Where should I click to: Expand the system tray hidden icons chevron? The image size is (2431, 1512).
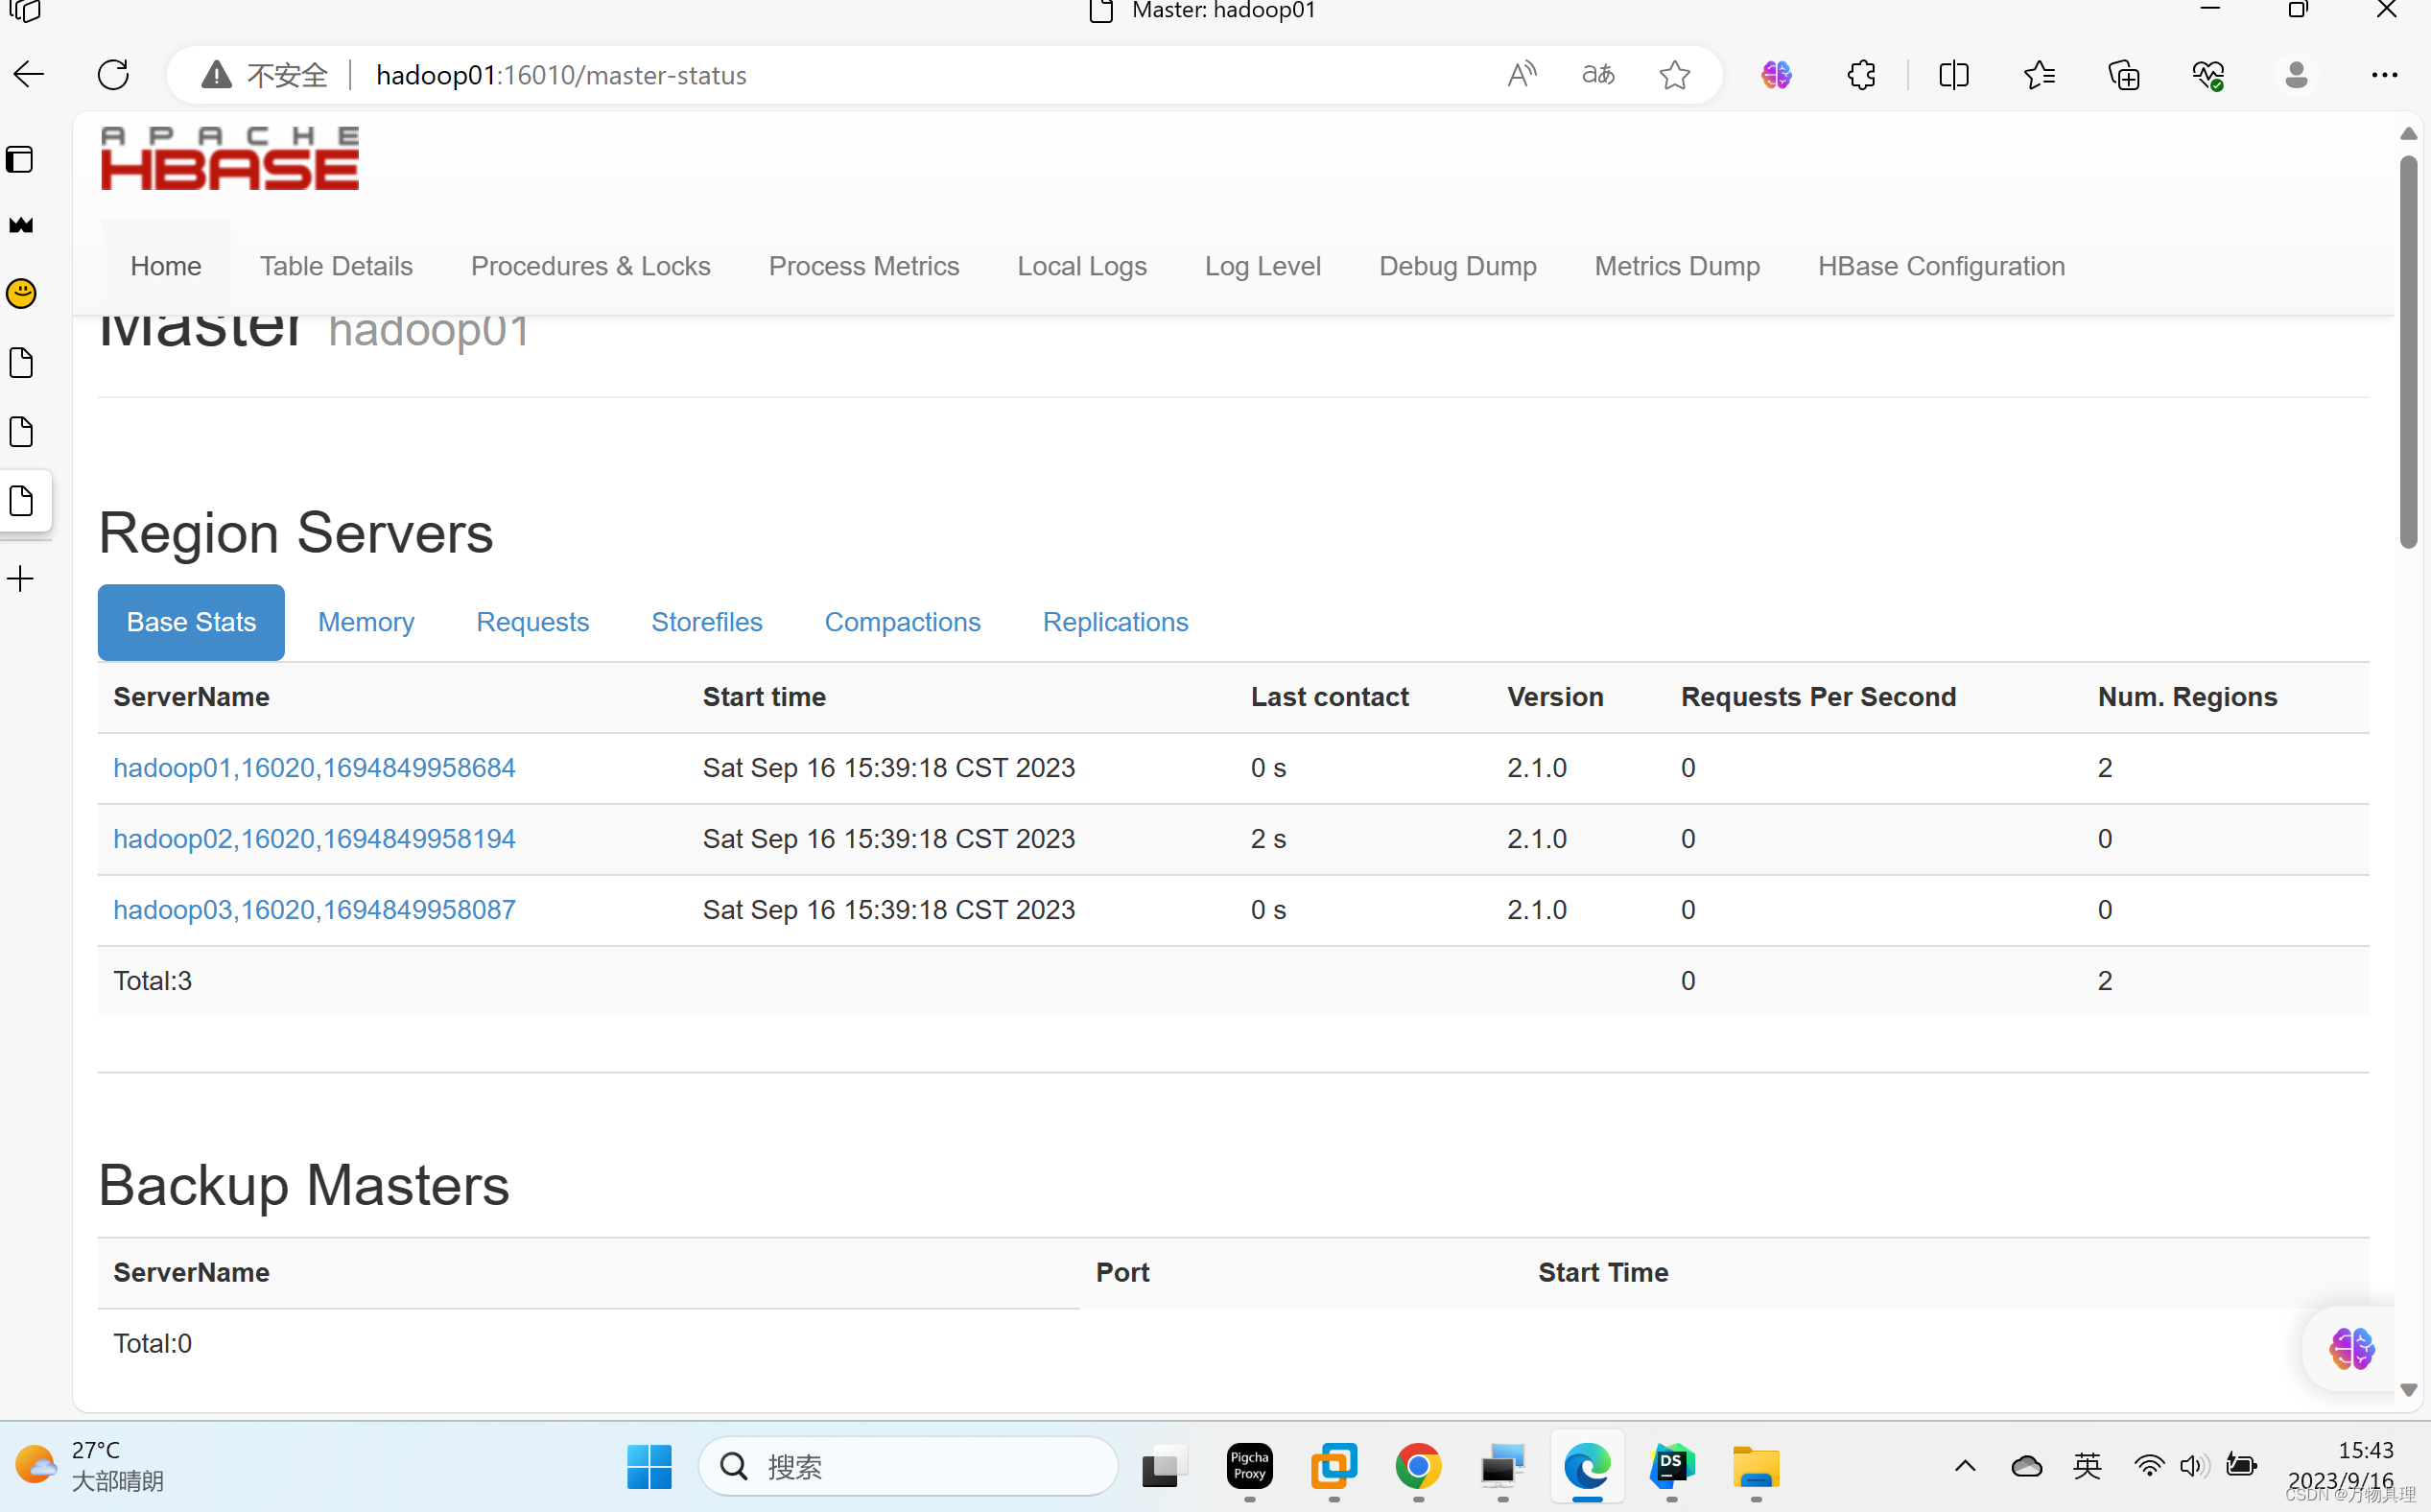(x=1964, y=1466)
